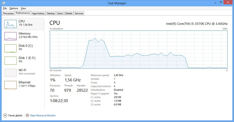Open the Details tab

coord(69,13)
